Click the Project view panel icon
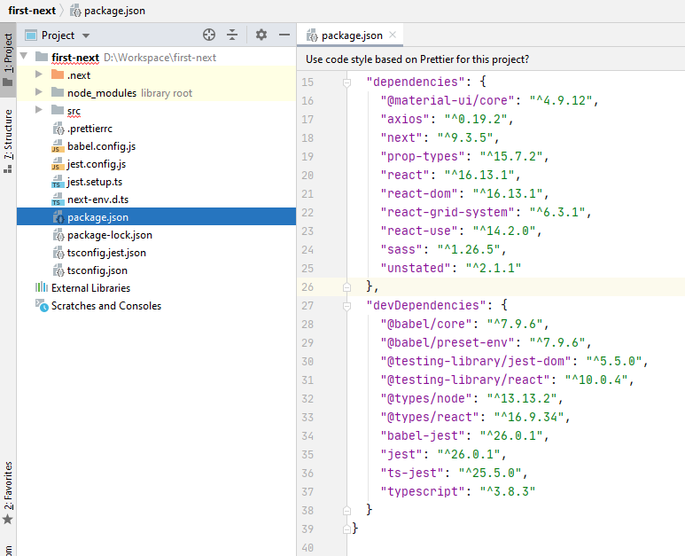Image resolution: width=685 pixels, height=556 pixels. click(31, 35)
